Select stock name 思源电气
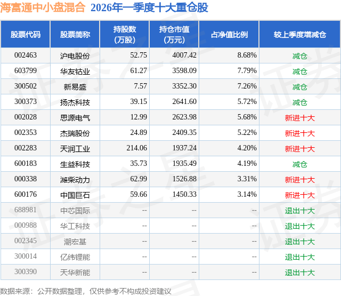Screen dimensions: 341x296 tap(75, 118)
